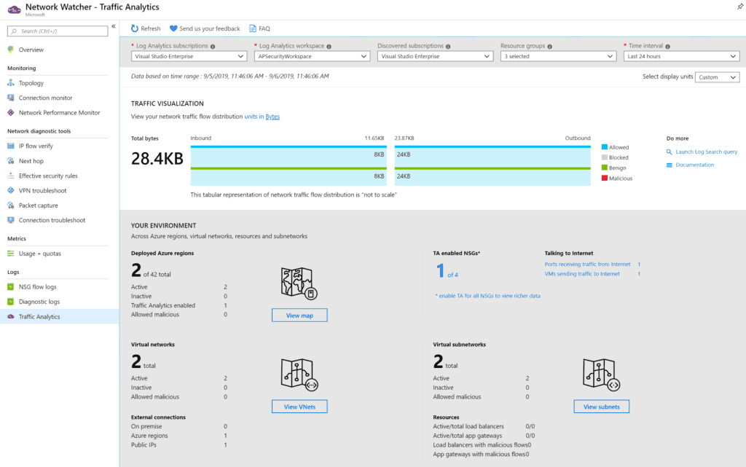Pin the blade using pin icon
Screen dimensions: 746x467
740,7
